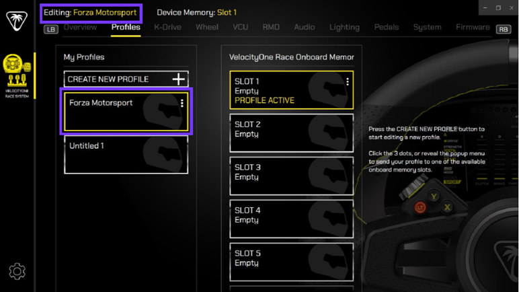Viewport: 519px width, 292px height.
Task: Select the VelocityOne Race System device icon
Action: (17, 75)
